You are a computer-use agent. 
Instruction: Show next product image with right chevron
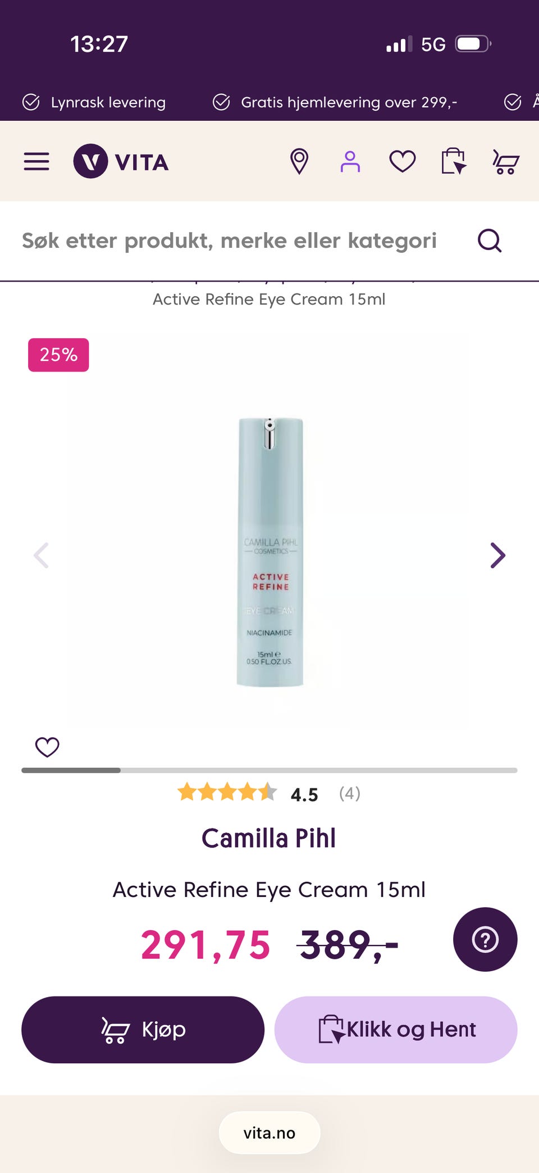coord(497,555)
